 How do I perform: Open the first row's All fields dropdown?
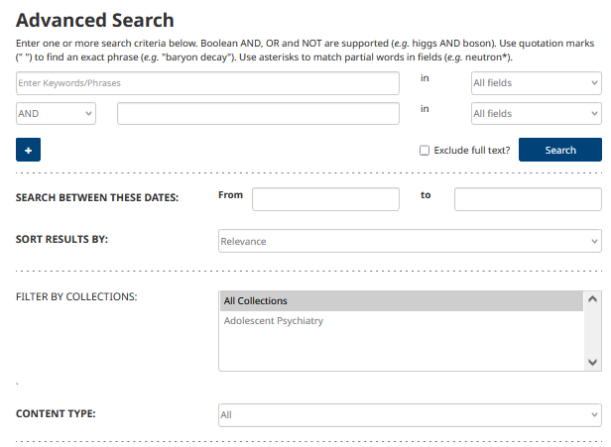point(536,83)
